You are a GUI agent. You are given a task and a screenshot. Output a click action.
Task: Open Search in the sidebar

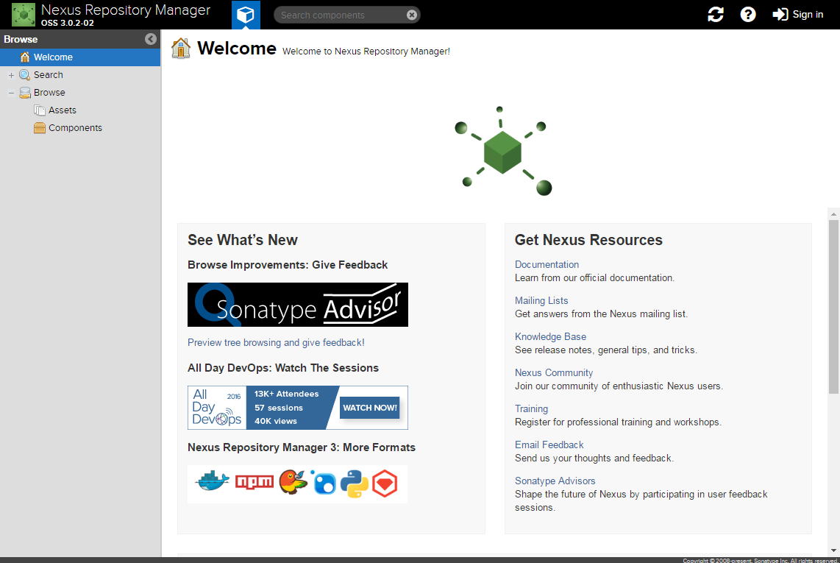(x=49, y=75)
